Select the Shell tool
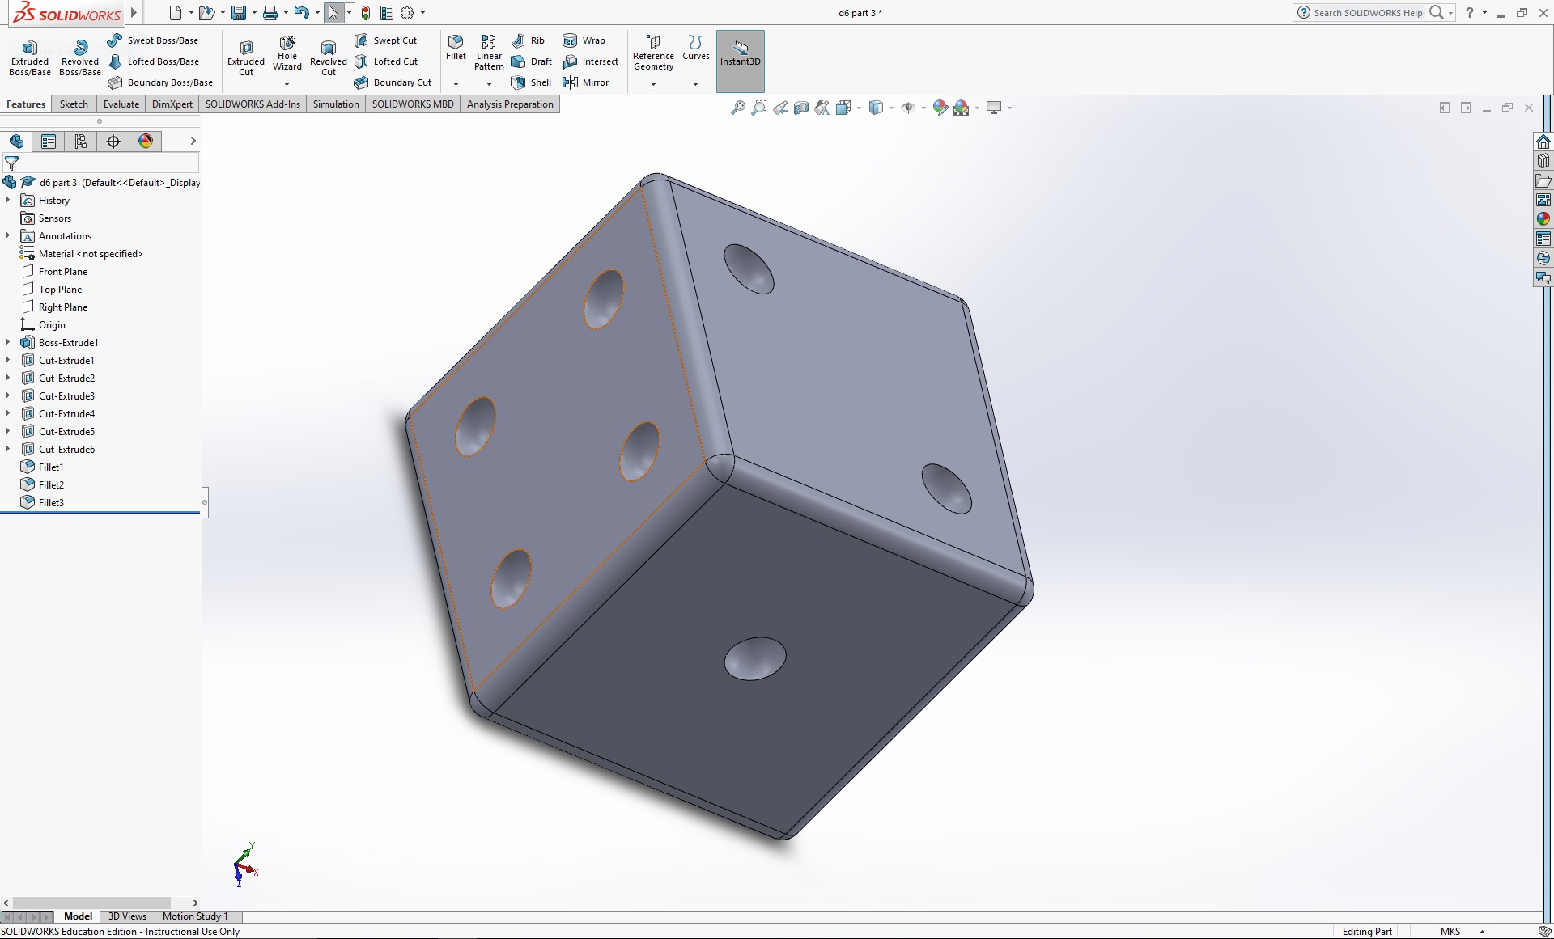 (531, 82)
